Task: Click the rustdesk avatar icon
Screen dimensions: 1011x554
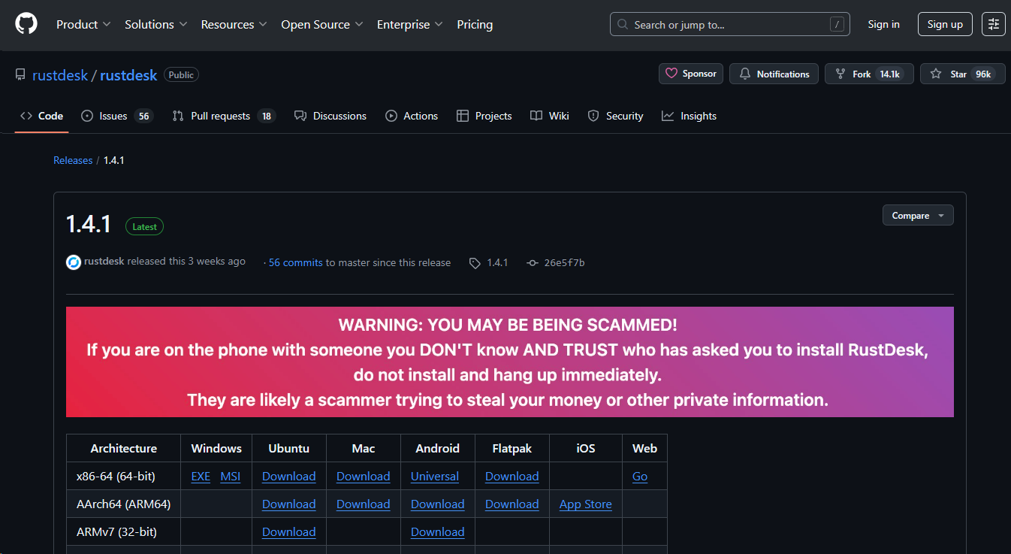Action: click(74, 262)
